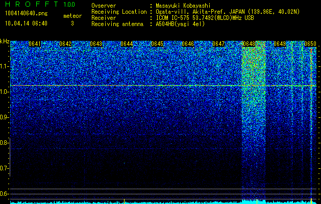The image size is (321, 204).
Task: Click the 1.0 frequency axis label
Action: pos(4,92)
